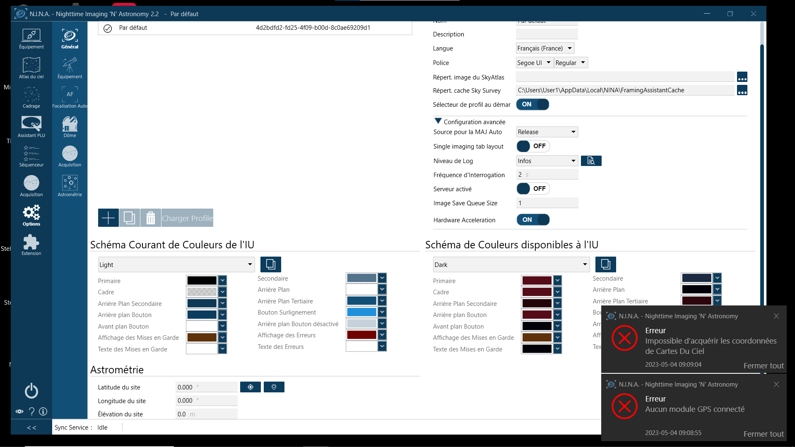Toggle Single imaging tab layout switch

tap(533, 146)
